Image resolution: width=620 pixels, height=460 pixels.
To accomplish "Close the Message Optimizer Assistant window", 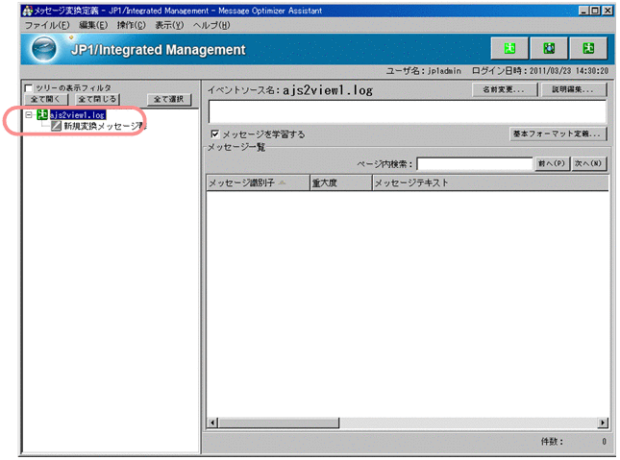I will pos(608,11).
